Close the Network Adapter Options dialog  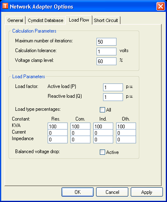[160, 6]
